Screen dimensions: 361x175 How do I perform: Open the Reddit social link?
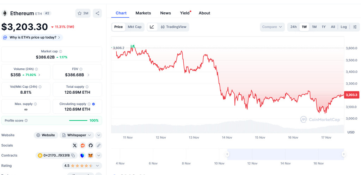click(83, 145)
